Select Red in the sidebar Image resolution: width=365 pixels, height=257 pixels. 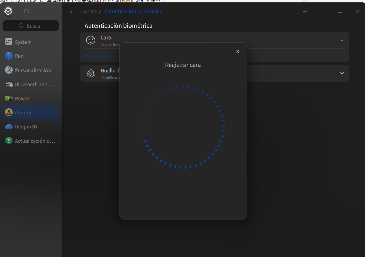(x=31, y=56)
